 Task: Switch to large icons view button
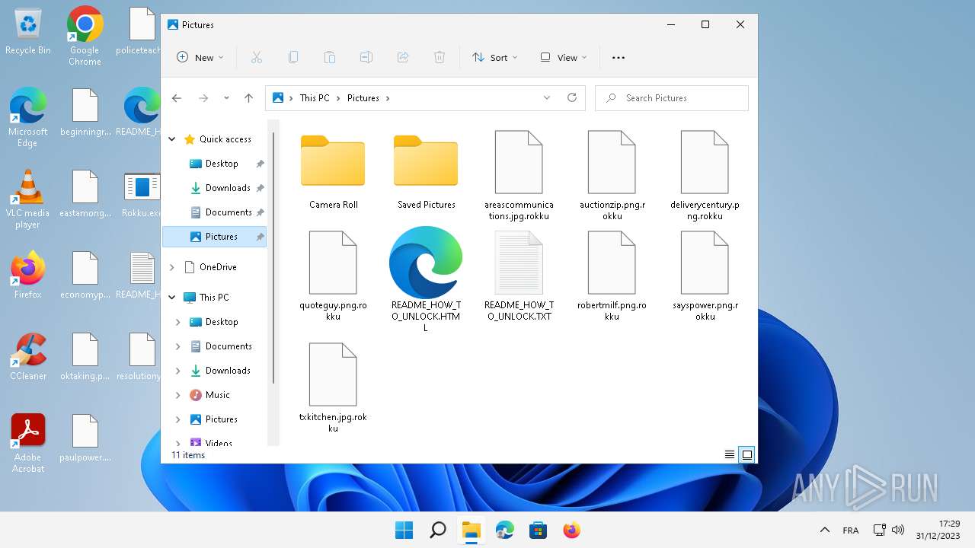(x=747, y=454)
